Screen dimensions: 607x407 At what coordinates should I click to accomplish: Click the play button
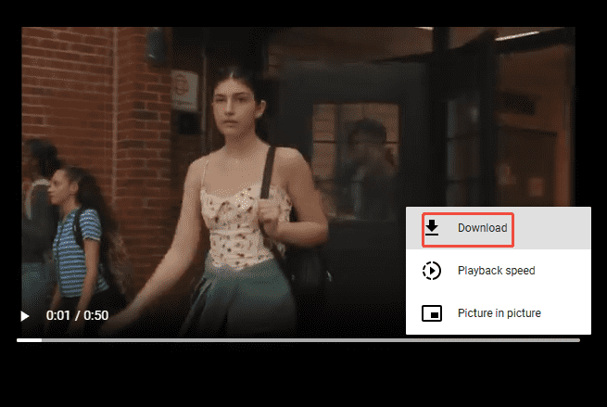[25, 316]
